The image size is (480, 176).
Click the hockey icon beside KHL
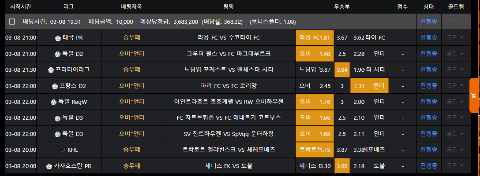point(63,150)
